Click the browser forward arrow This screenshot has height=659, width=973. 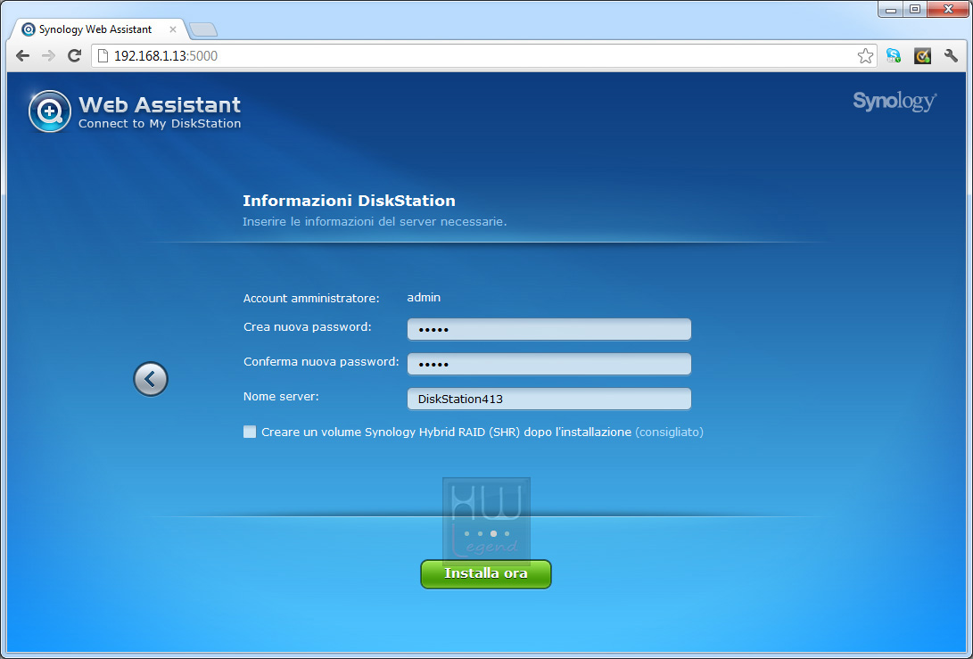48,56
